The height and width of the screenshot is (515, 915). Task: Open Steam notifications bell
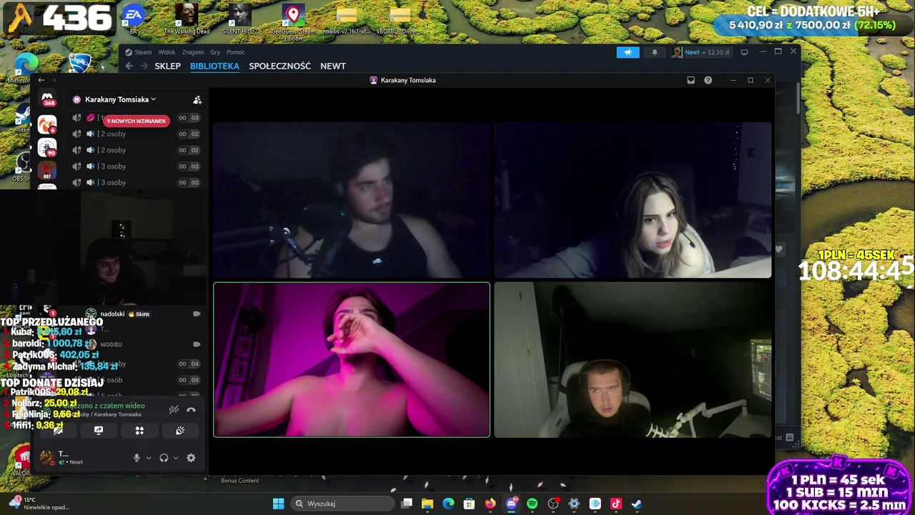pos(654,52)
